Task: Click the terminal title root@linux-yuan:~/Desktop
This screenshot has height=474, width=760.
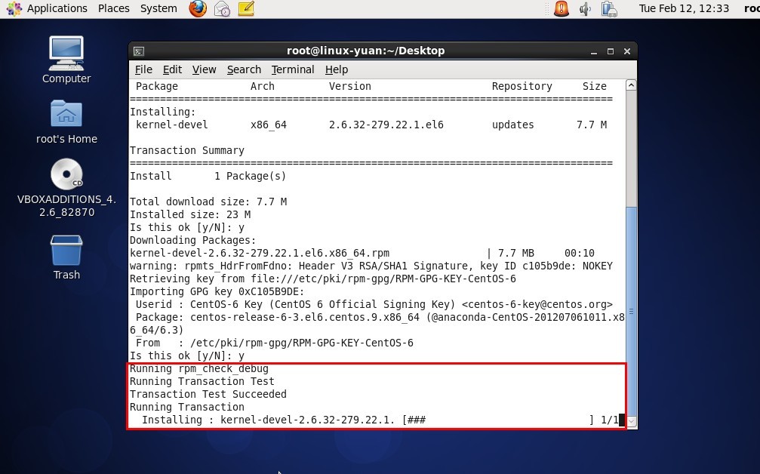Action: (365, 51)
